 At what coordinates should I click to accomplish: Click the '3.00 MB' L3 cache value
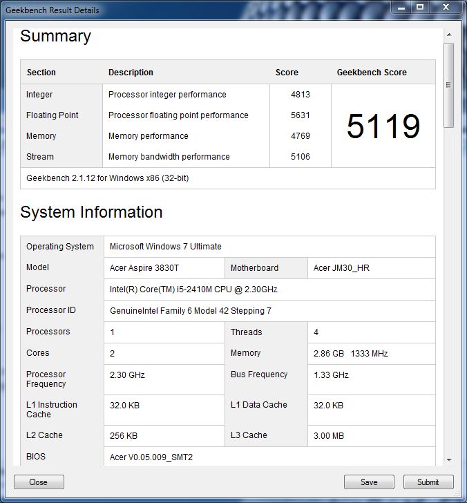(x=329, y=435)
